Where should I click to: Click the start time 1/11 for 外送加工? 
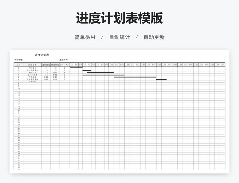point(46,77)
